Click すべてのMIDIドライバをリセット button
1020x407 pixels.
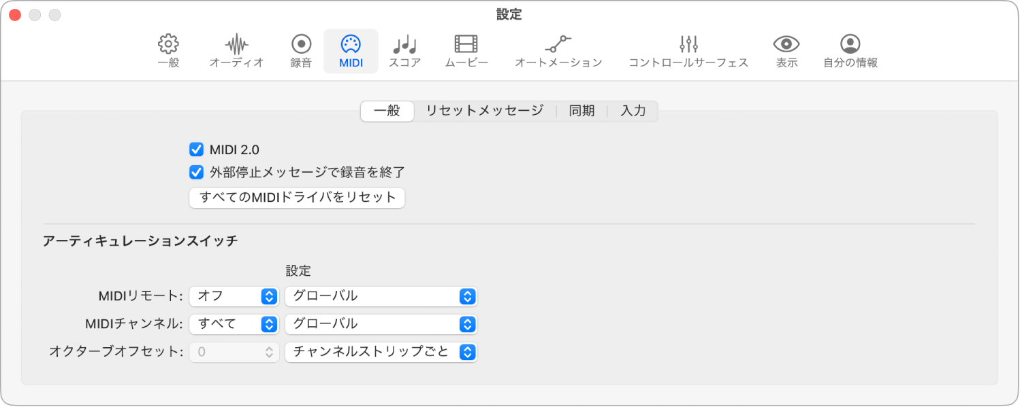tap(296, 198)
